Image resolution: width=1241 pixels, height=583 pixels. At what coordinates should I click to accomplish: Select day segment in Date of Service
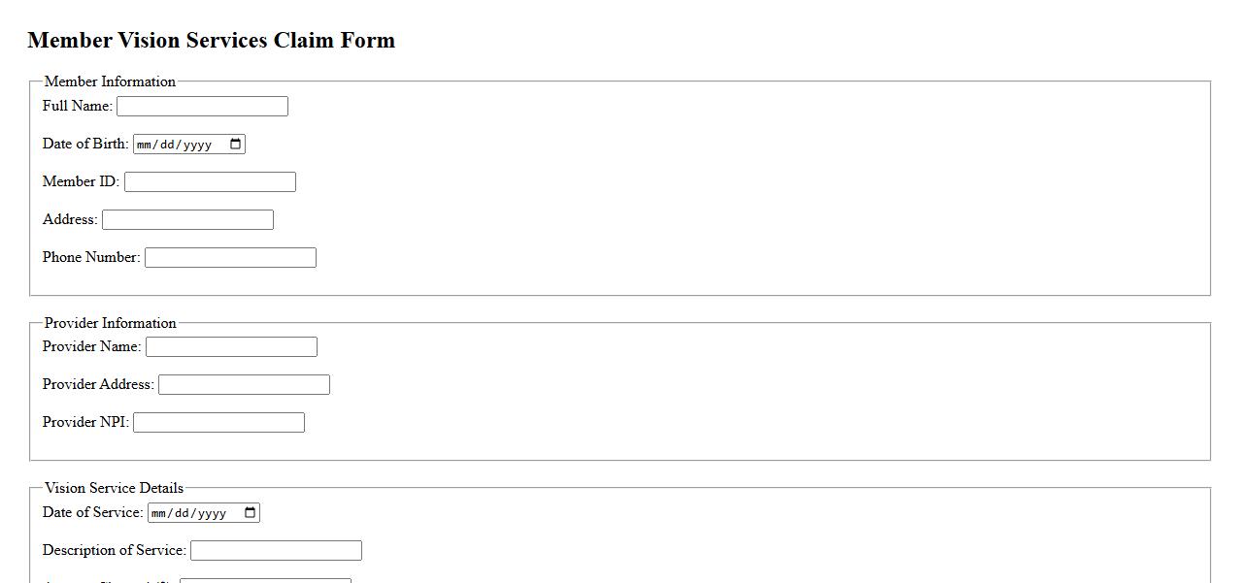pos(181,514)
